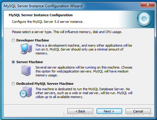Image resolution: width=157 pixels, height=120 pixels.
Task: Click the "Server Machine" label text
Action: [x=30, y=62]
